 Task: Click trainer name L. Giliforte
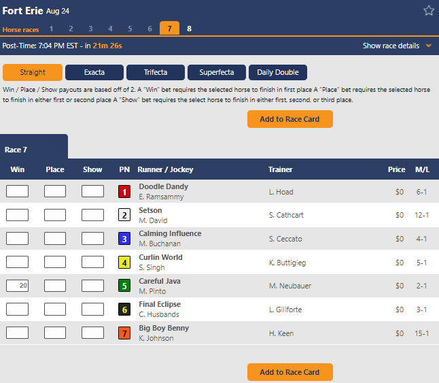285,310
